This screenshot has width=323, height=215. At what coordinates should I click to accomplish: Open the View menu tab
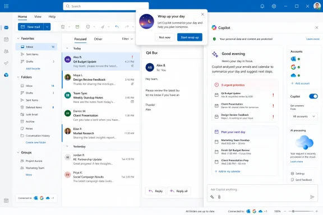pos(38,17)
